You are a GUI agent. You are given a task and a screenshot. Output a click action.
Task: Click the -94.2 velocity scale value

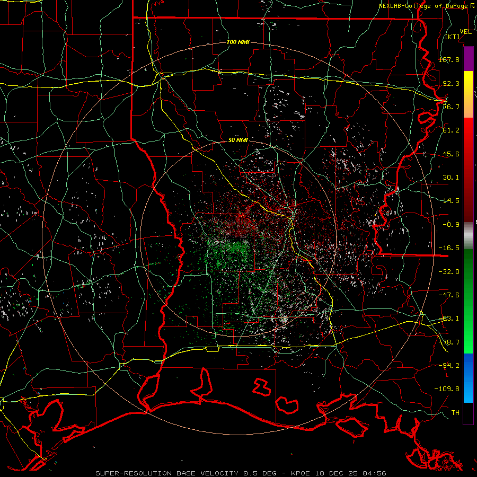pos(449,365)
